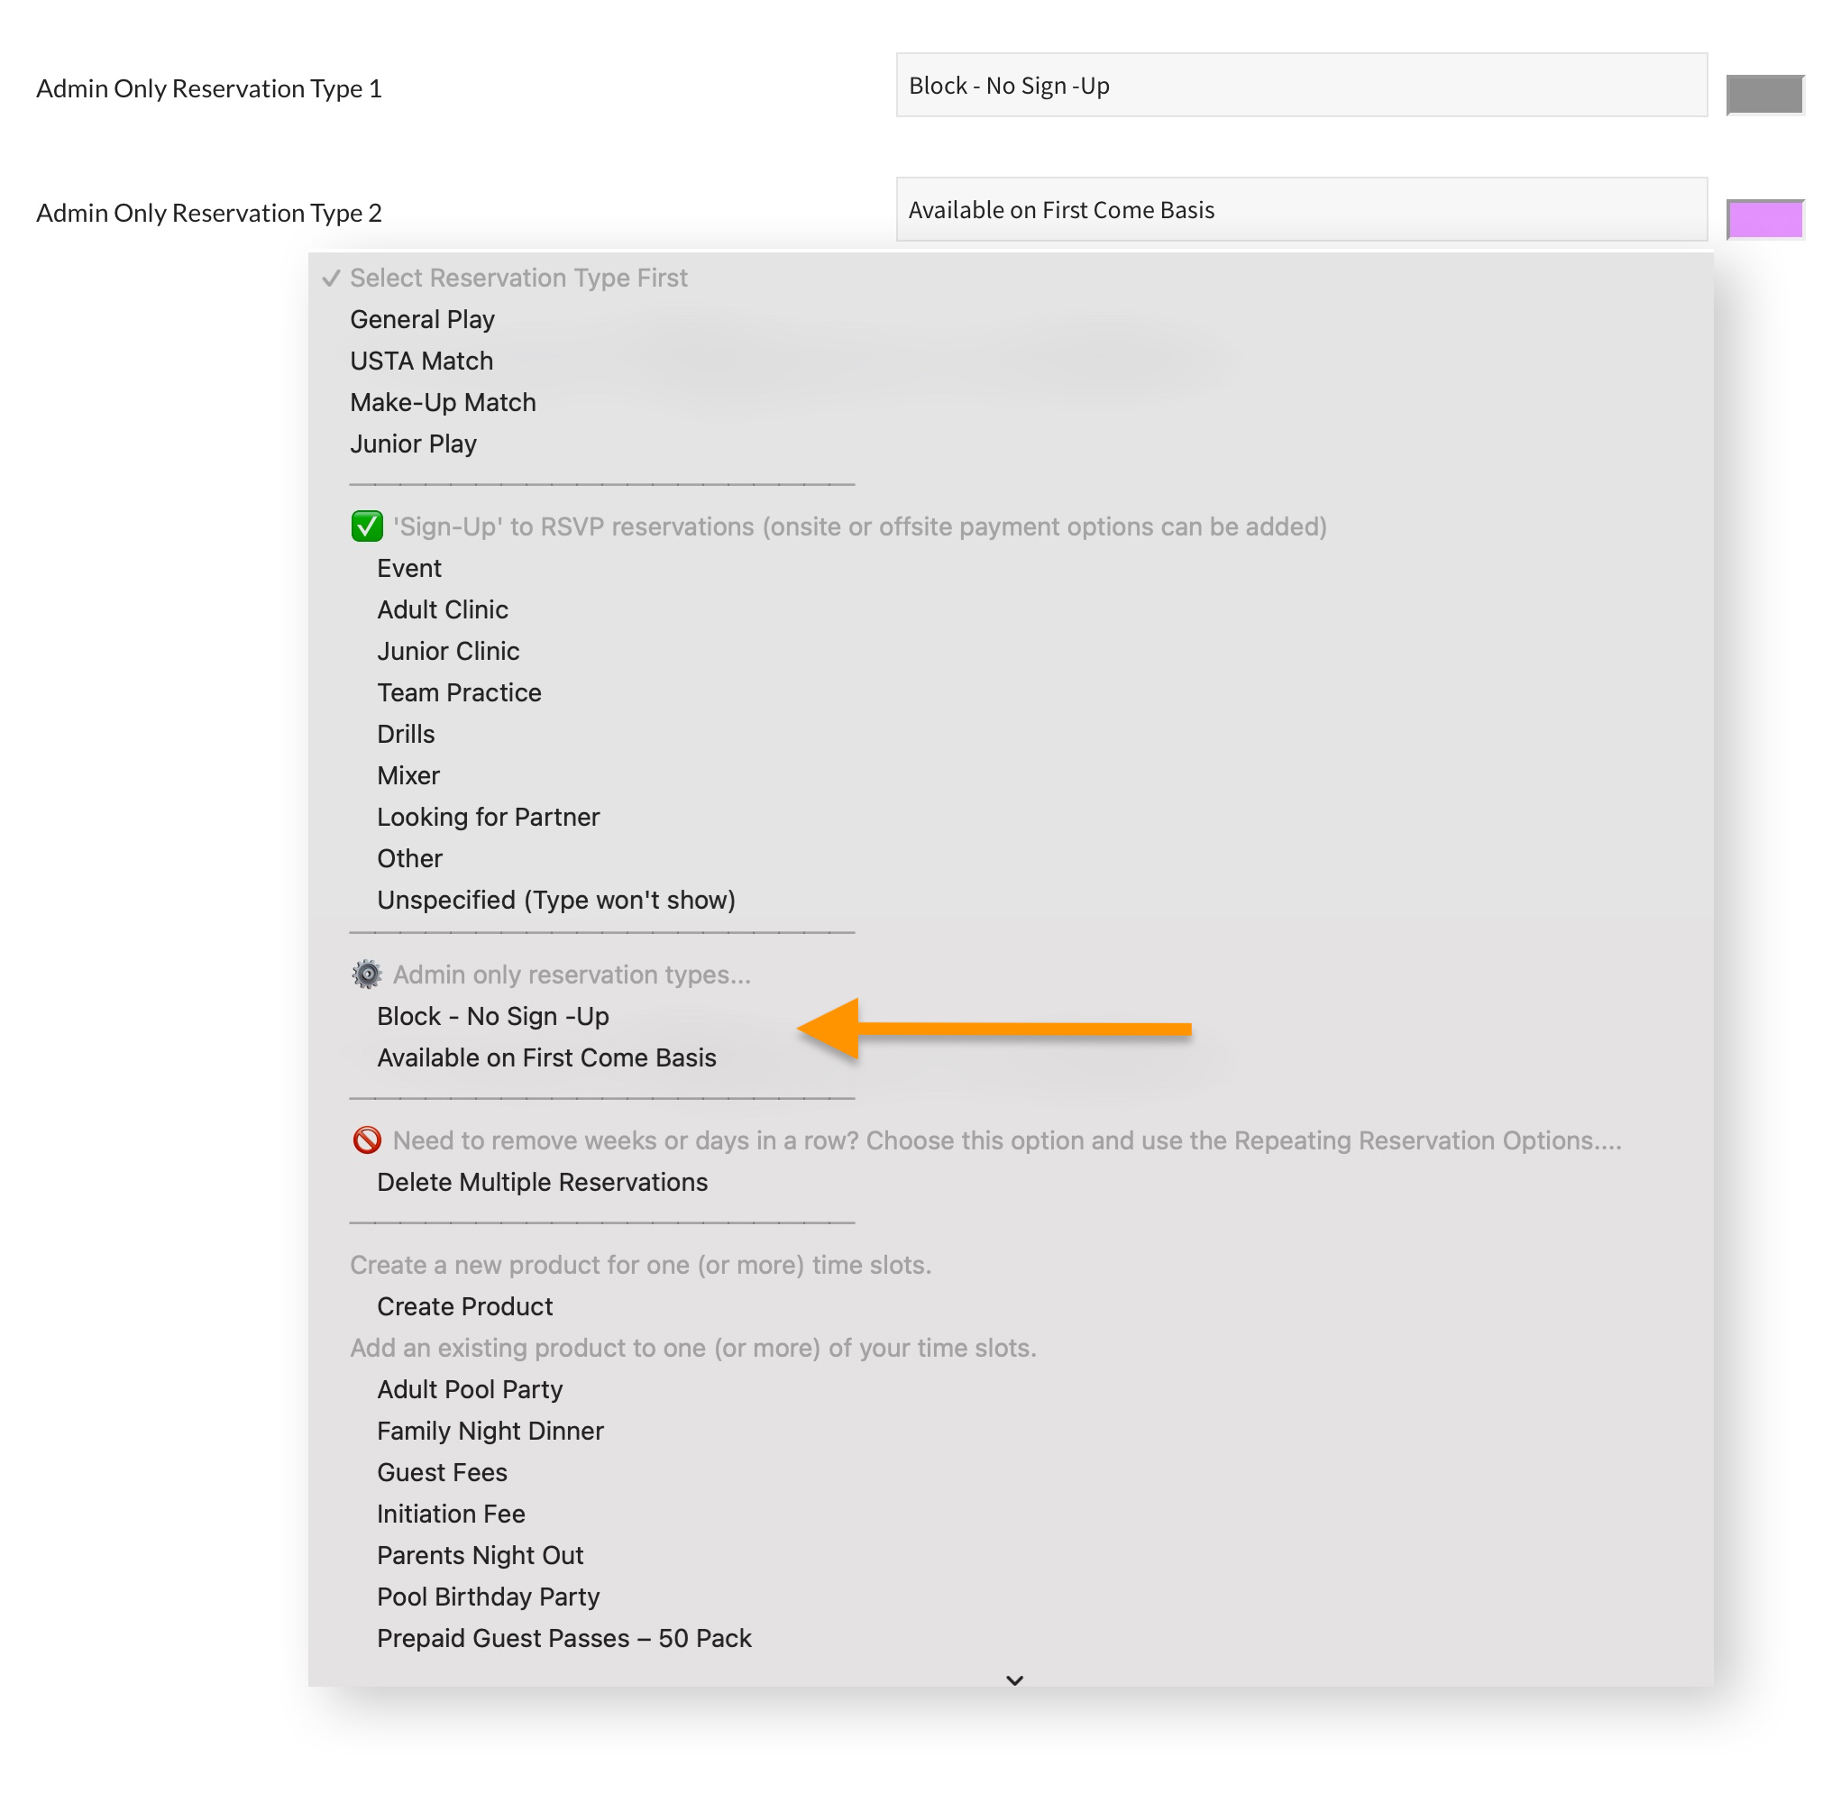Pick the Junior Clinic option

pos(448,651)
